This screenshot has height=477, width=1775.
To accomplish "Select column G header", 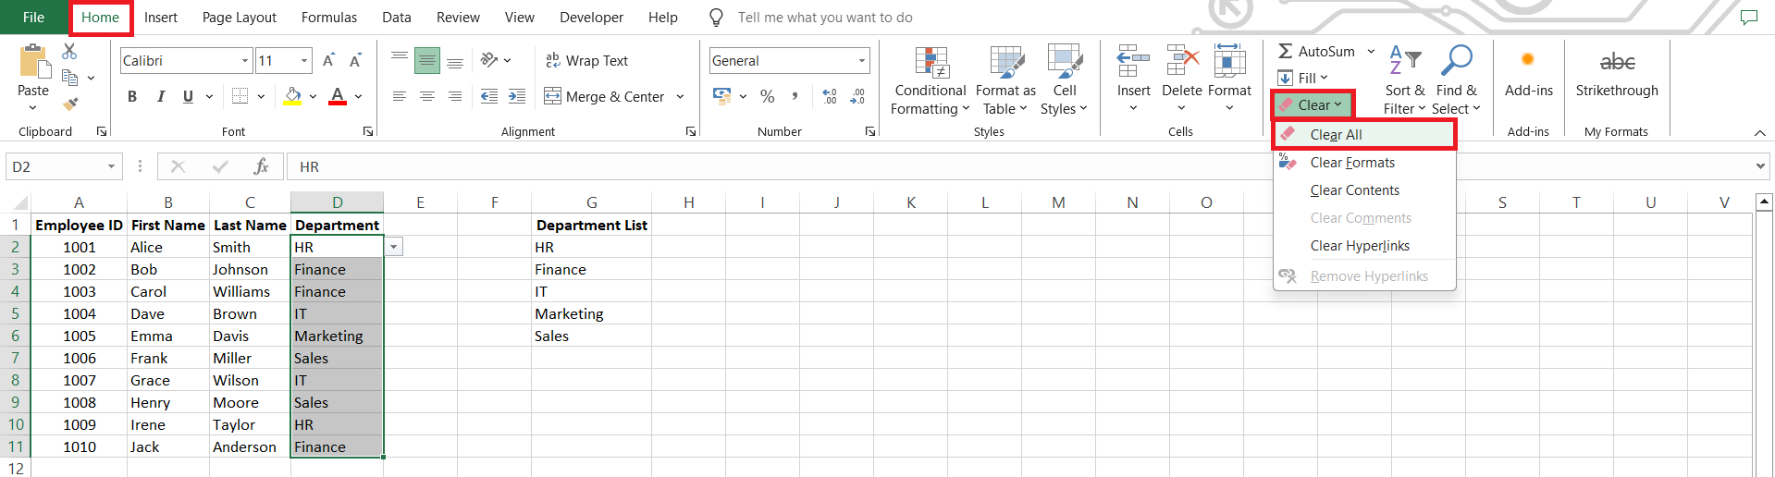I will pos(592,202).
